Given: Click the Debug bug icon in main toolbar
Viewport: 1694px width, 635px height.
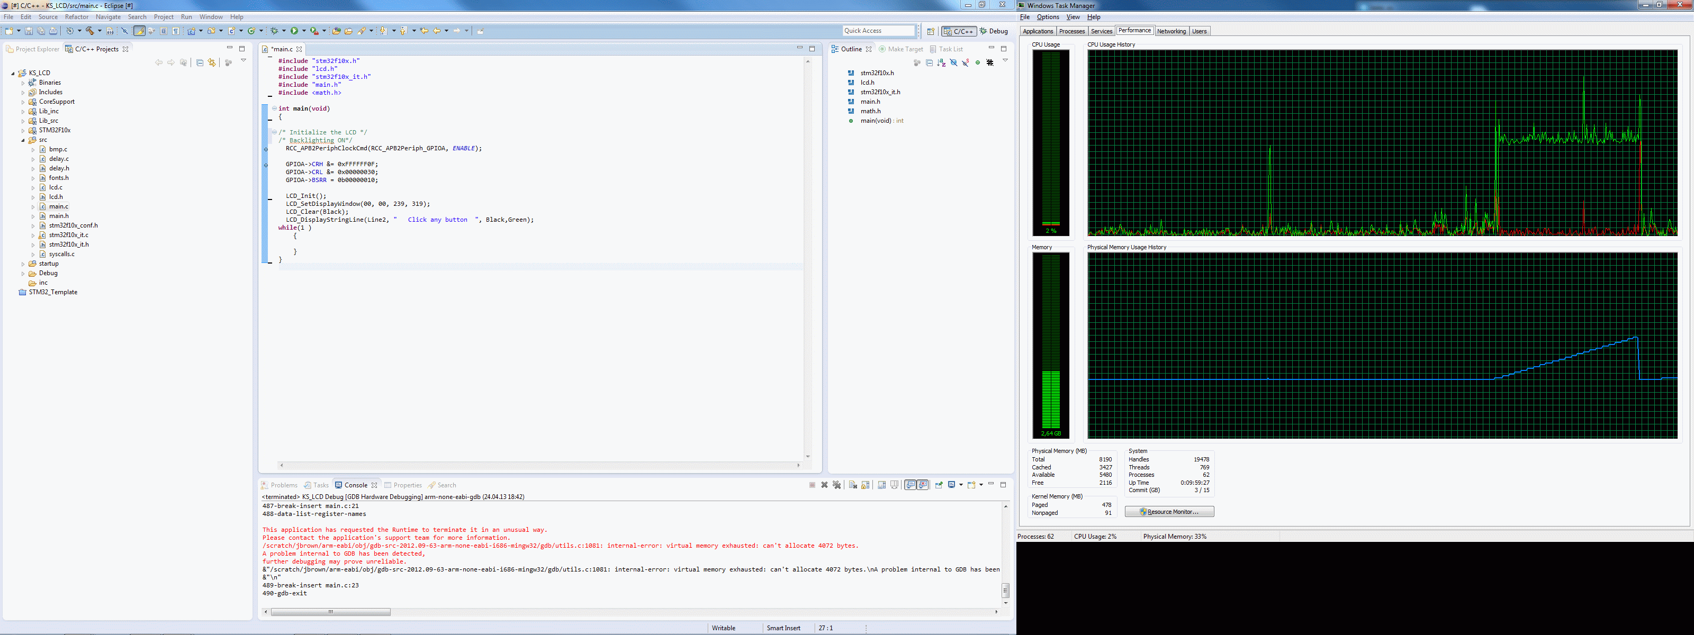Looking at the screenshot, I should 274,31.
